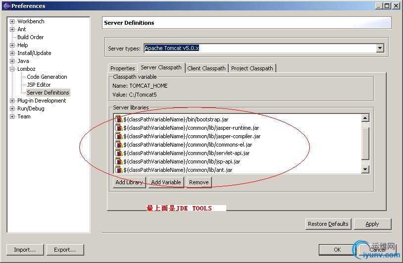Click the bootstrap.jar library icon
This screenshot has width=403, height=263.
point(118,119)
